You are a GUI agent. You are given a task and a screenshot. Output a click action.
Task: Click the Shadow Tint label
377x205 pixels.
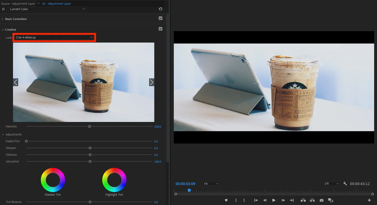[x=53, y=195]
